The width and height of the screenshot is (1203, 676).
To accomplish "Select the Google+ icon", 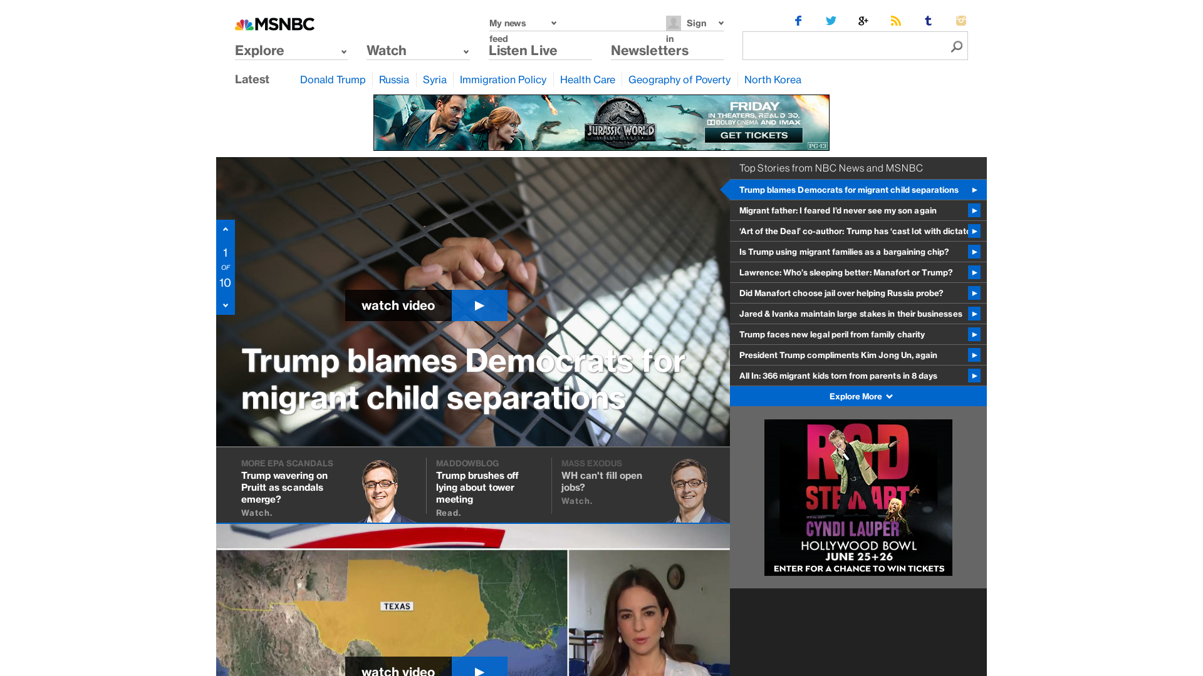I will (x=863, y=21).
